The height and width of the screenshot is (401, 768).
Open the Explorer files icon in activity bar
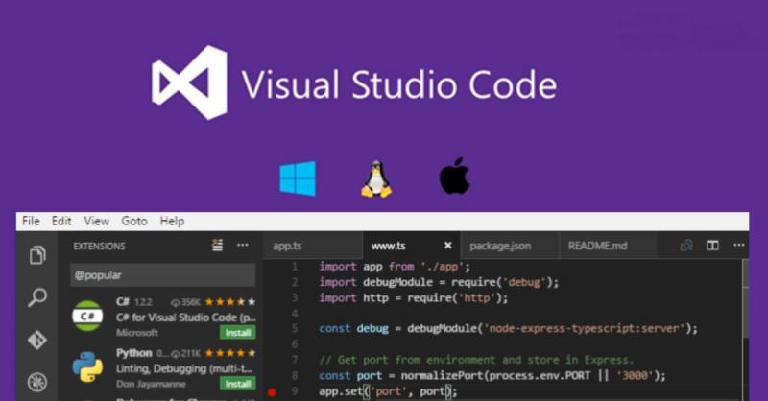tap(37, 255)
